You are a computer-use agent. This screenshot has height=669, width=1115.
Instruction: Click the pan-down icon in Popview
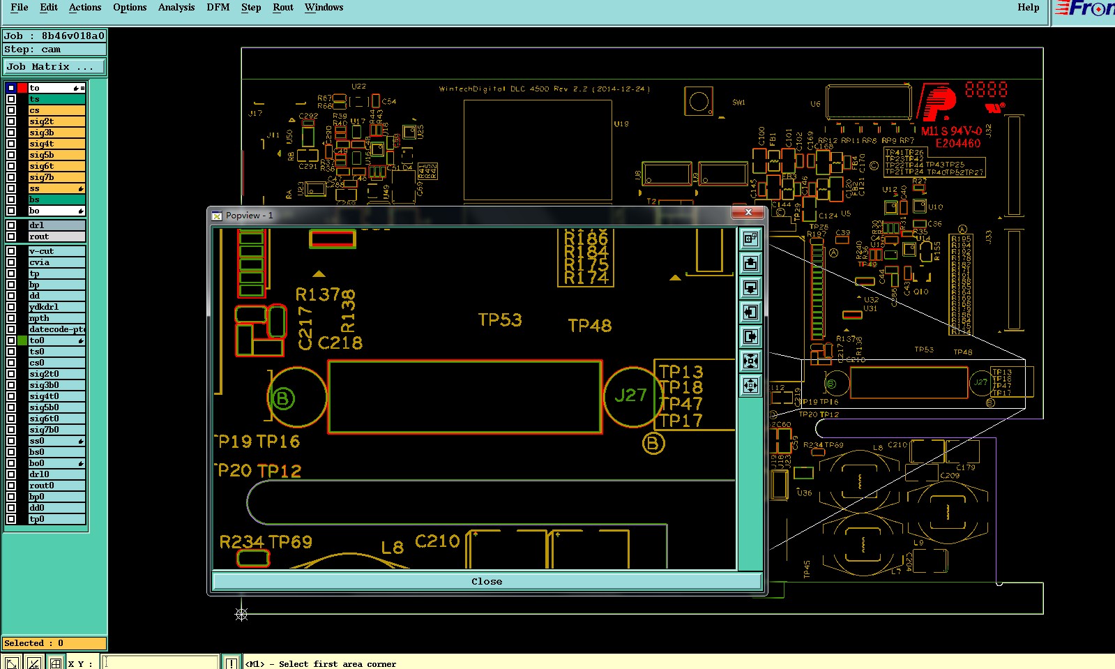[x=750, y=288]
